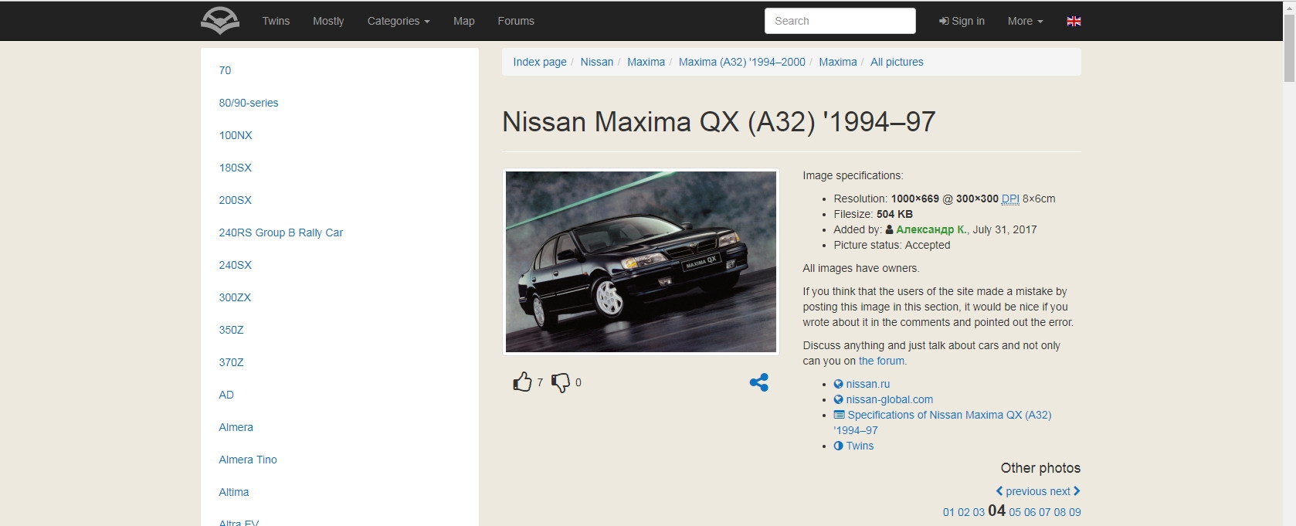The width and height of the screenshot is (1296, 526).
Task: Go to photo 03
Action: point(979,512)
